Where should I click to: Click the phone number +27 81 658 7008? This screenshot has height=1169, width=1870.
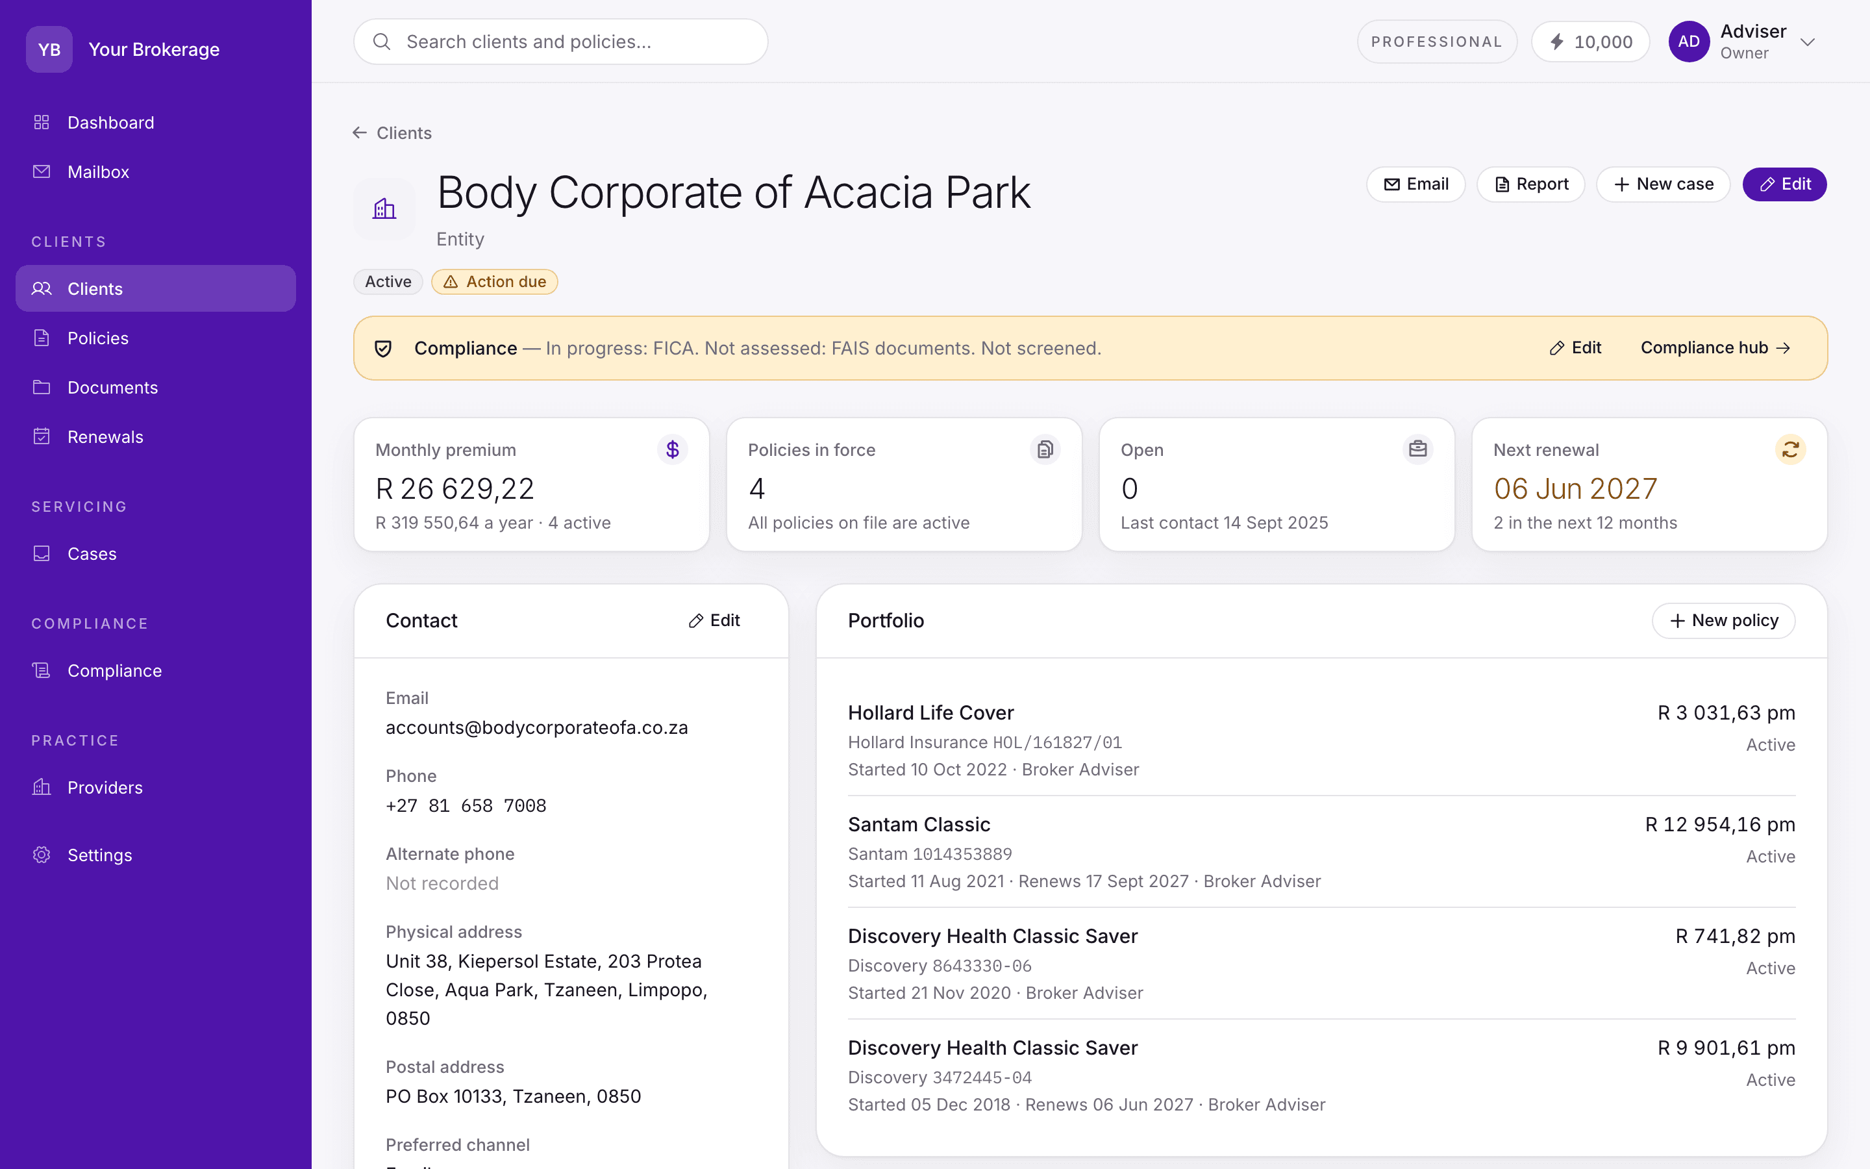(466, 805)
